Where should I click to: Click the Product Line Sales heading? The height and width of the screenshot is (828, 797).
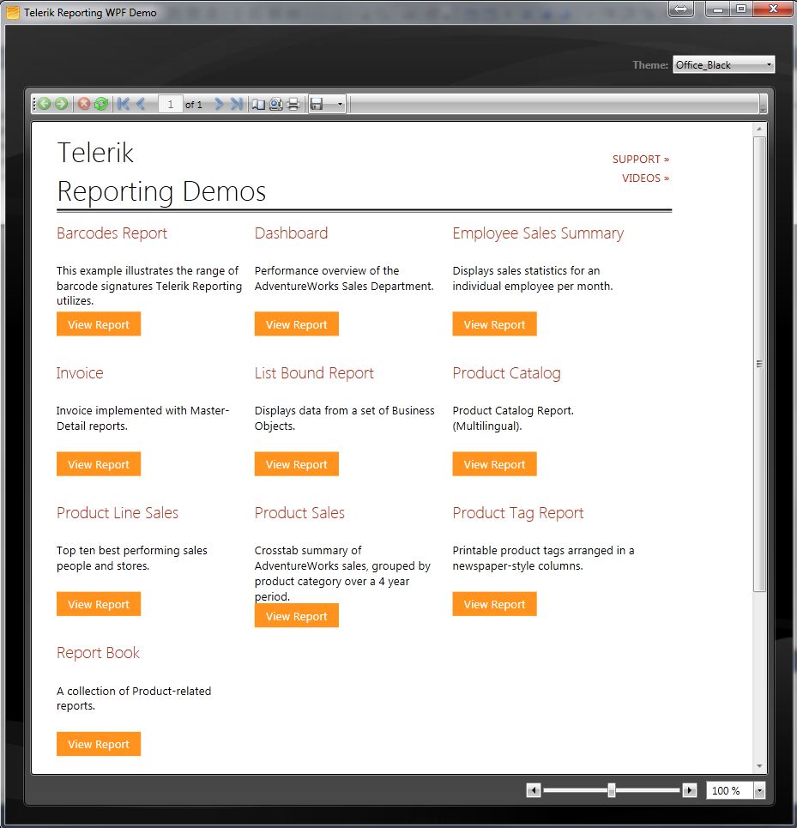click(118, 513)
